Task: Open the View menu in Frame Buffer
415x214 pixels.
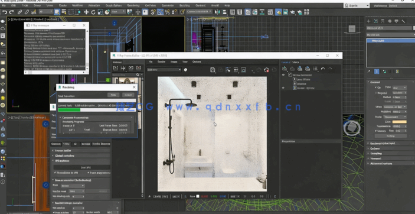Action: (x=185, y=61)
